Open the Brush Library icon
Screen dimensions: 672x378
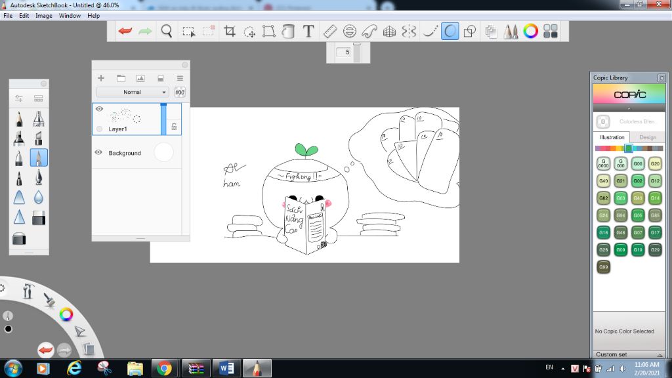(x=39, y=98)
